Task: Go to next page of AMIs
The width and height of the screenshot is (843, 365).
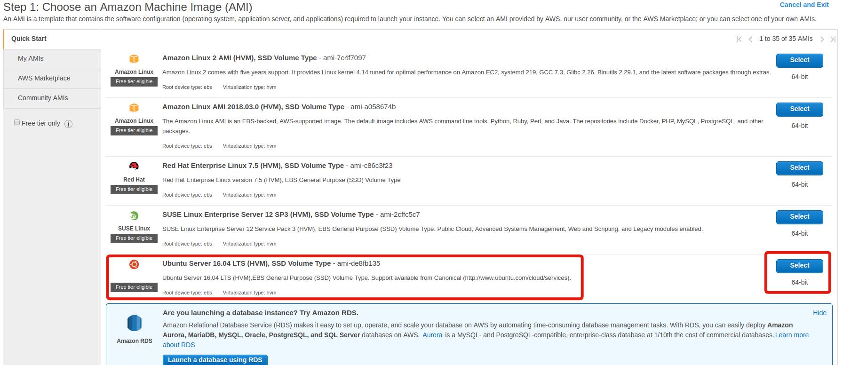Action: (822, 39)
